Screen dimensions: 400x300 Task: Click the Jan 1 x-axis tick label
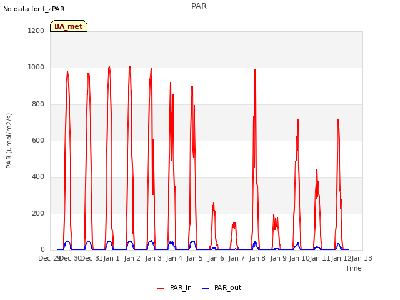111,258
